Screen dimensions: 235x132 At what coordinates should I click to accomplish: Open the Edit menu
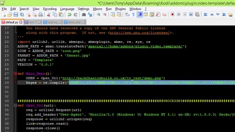coord(13,9)
